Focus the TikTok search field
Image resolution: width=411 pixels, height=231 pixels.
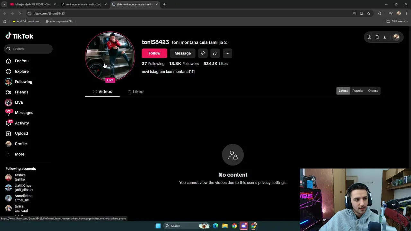(28, 49)
